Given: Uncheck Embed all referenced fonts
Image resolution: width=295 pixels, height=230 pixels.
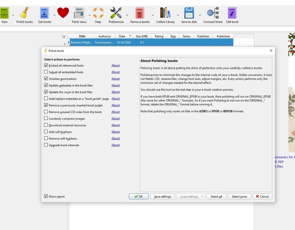Looking at the screenshot, I should pyautogui.click(x=46, y=65).
